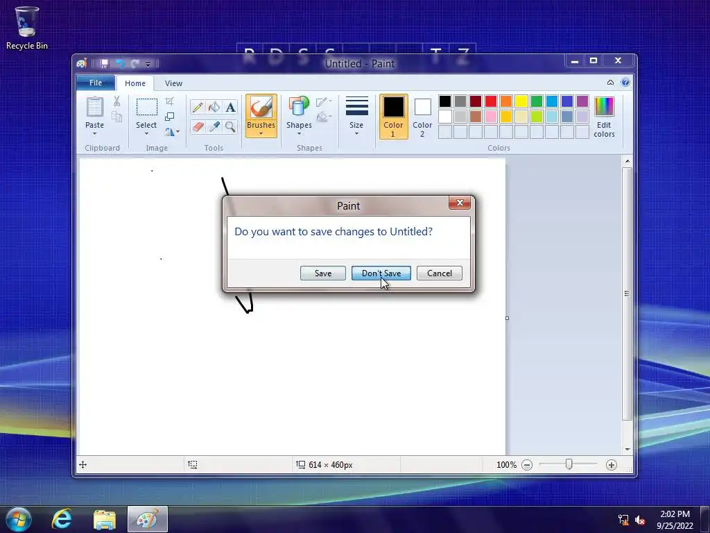
Task: Open Windows Explorer folder on taskbar
Action: tap(105, 519)
